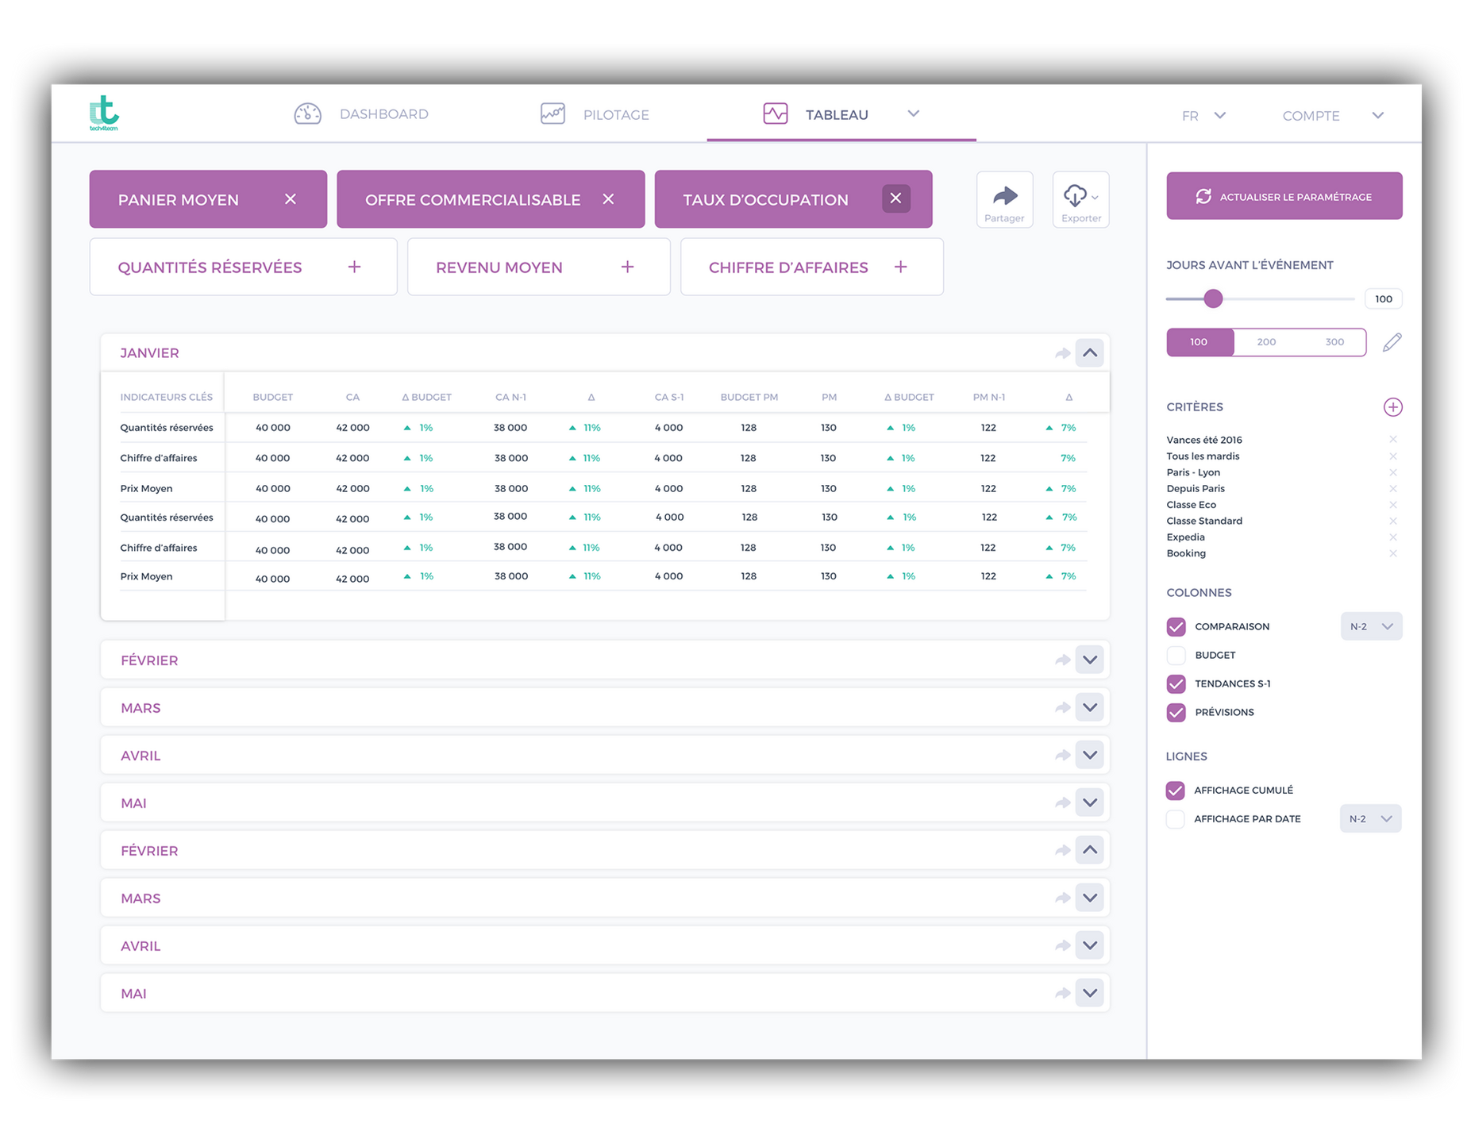Disable the Affichage Cumulé option
Viewport: 1471px width, 1143px height.
point(1176,790)
